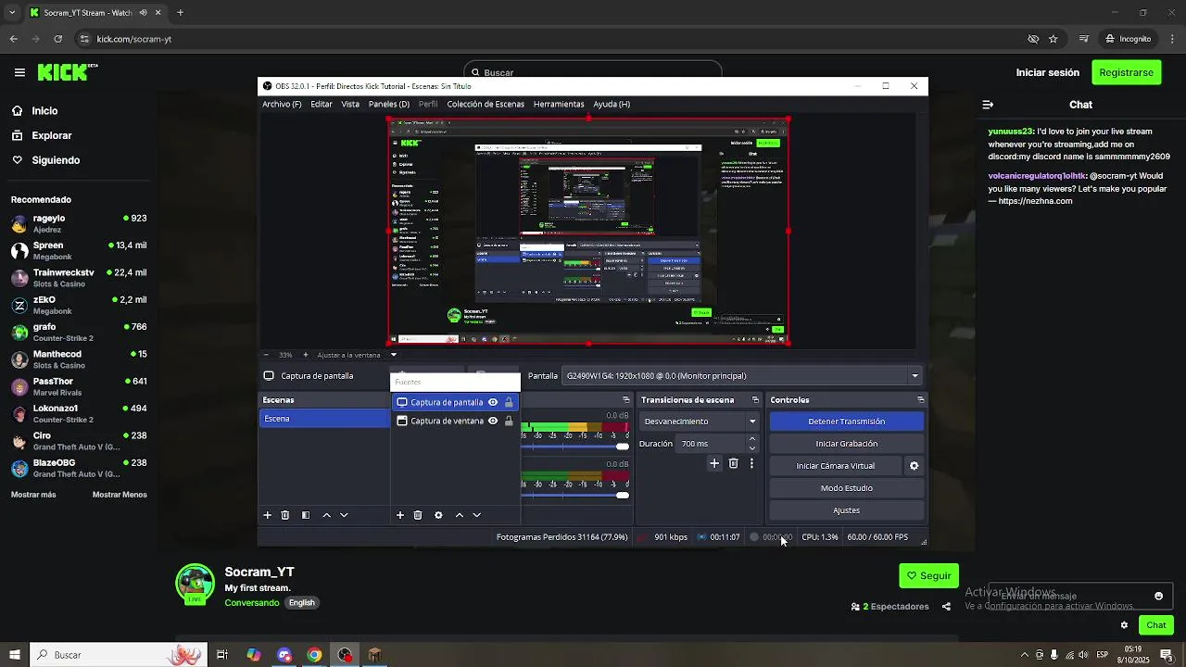This screenshot has height=667, width=1186.
Task: Hide Captura de pantalla source
Action: coord(493,402)
